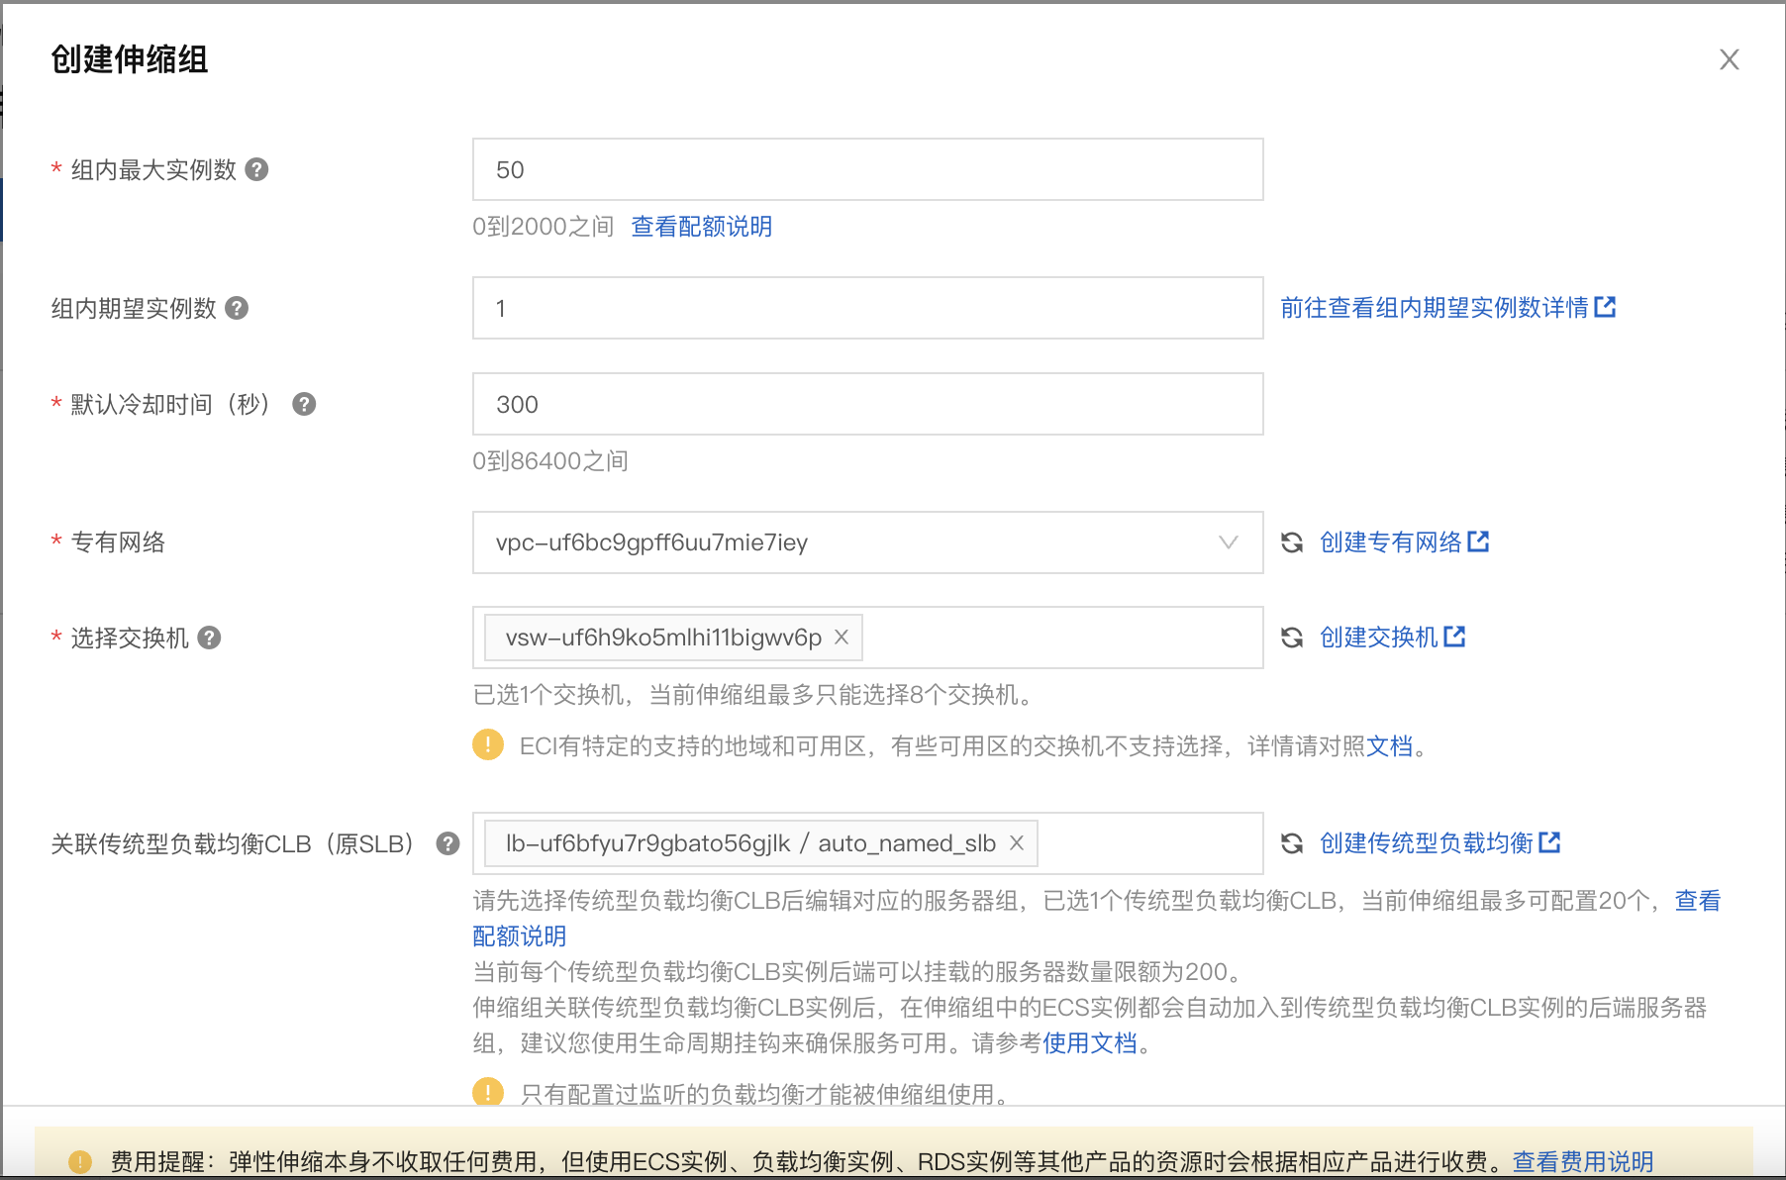Click the warning icon beside 只有配置过监听

click(x=488, y=1093)
